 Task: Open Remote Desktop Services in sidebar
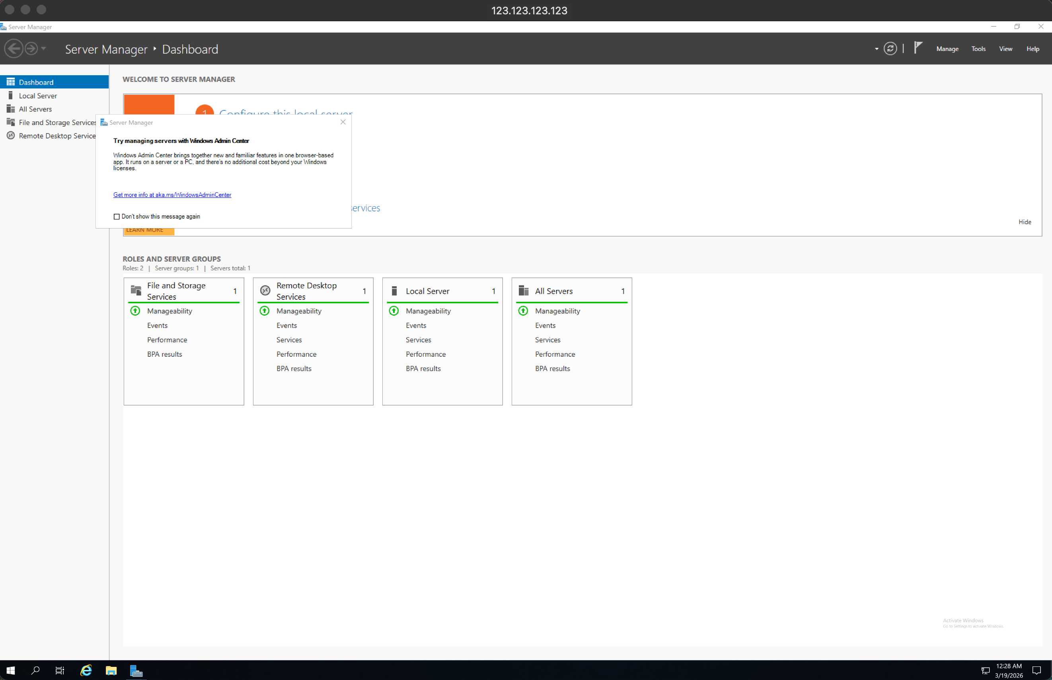[48, 135]
